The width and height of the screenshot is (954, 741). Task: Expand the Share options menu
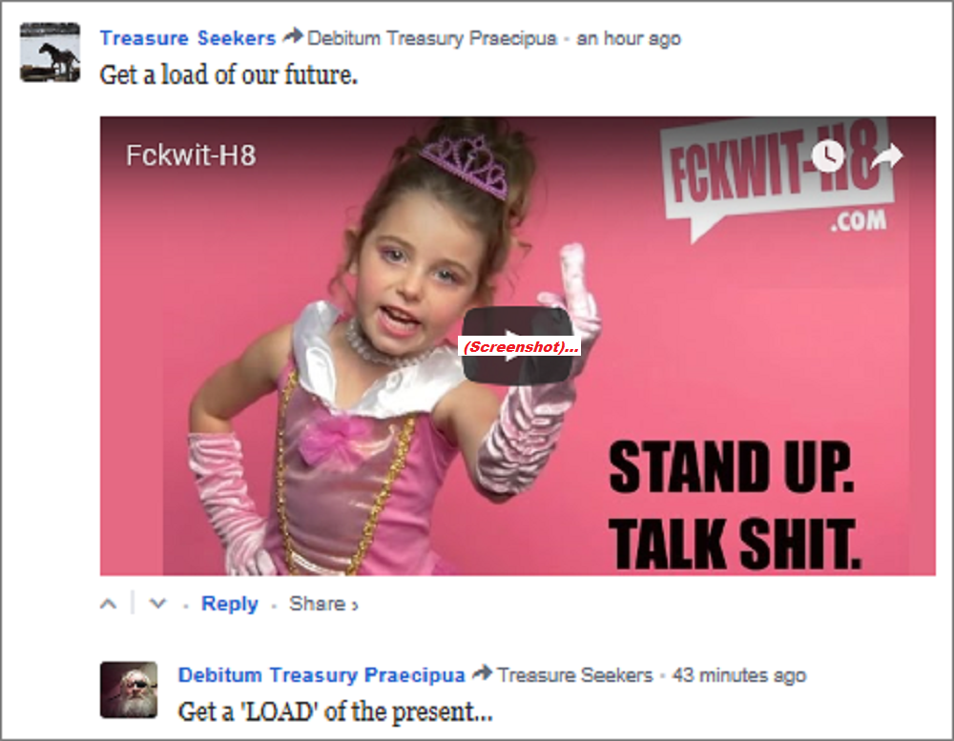coord(323,604)
